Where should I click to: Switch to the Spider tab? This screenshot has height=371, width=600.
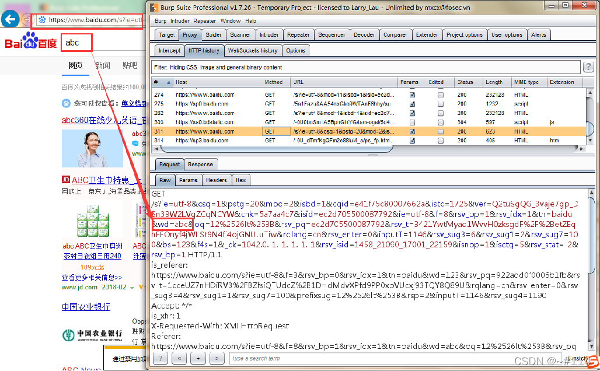coord(213,35)
